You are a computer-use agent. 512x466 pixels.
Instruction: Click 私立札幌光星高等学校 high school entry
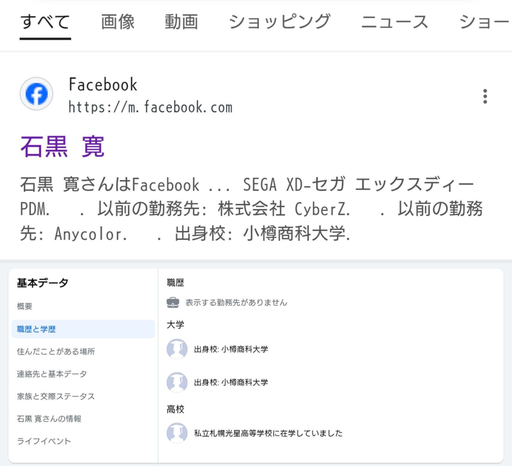click(268, 433)
